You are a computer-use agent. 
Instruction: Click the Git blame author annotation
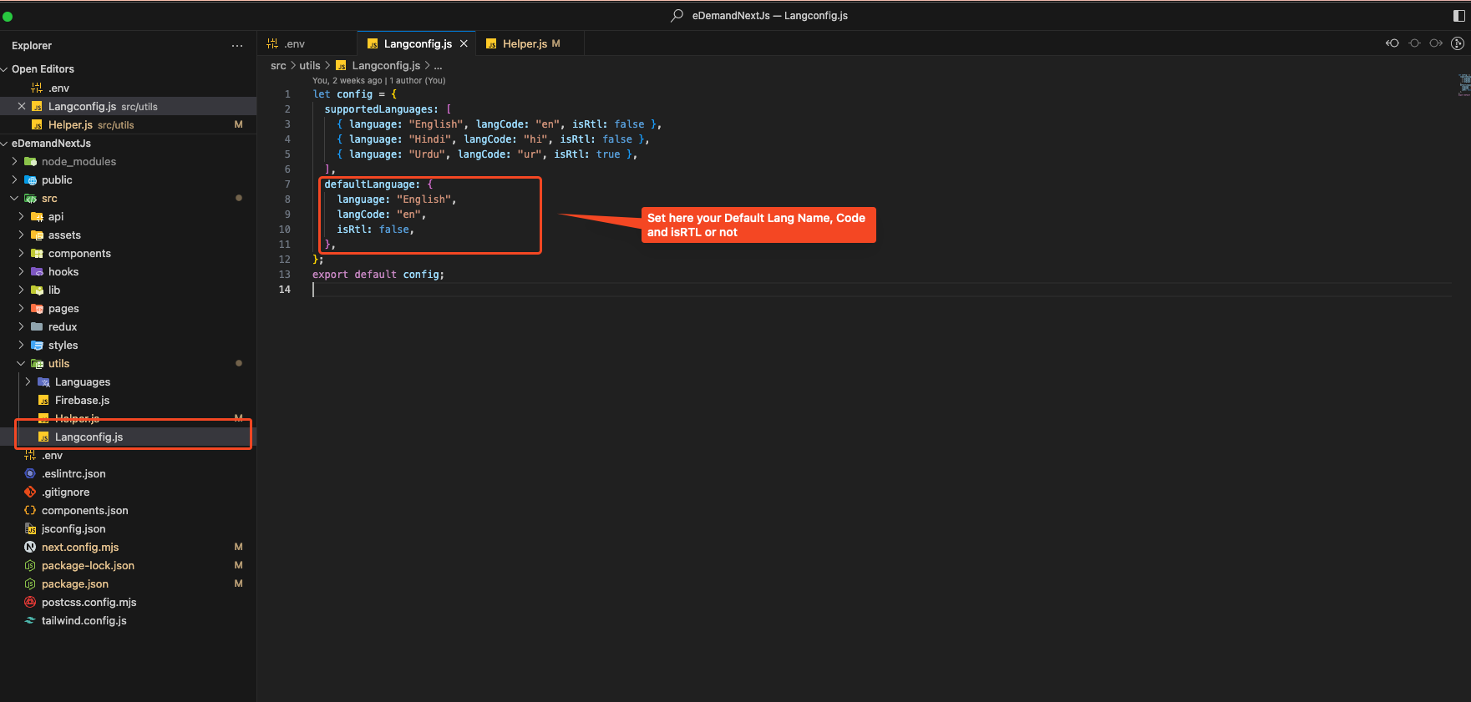click(379, 81)
